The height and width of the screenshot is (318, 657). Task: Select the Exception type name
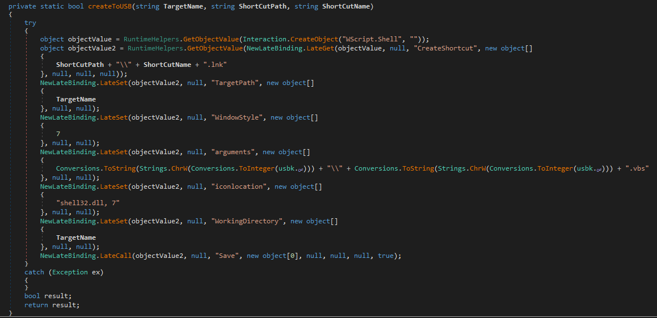(70, 272)
